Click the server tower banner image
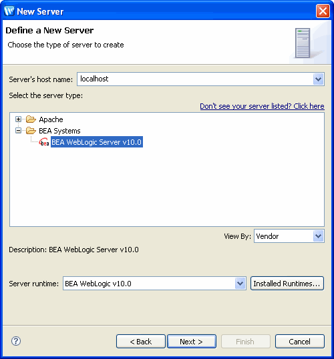 click(303, 43)
